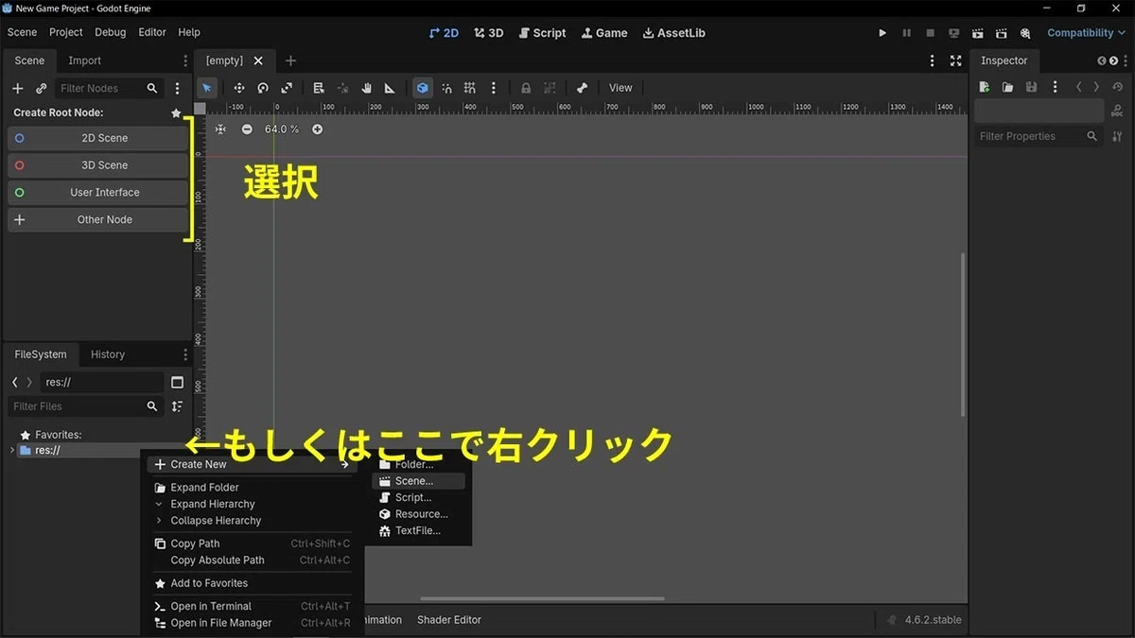Focus the Filter Properties field
The height and width of the screenshot is (638, 1135).
point(1039,136)
